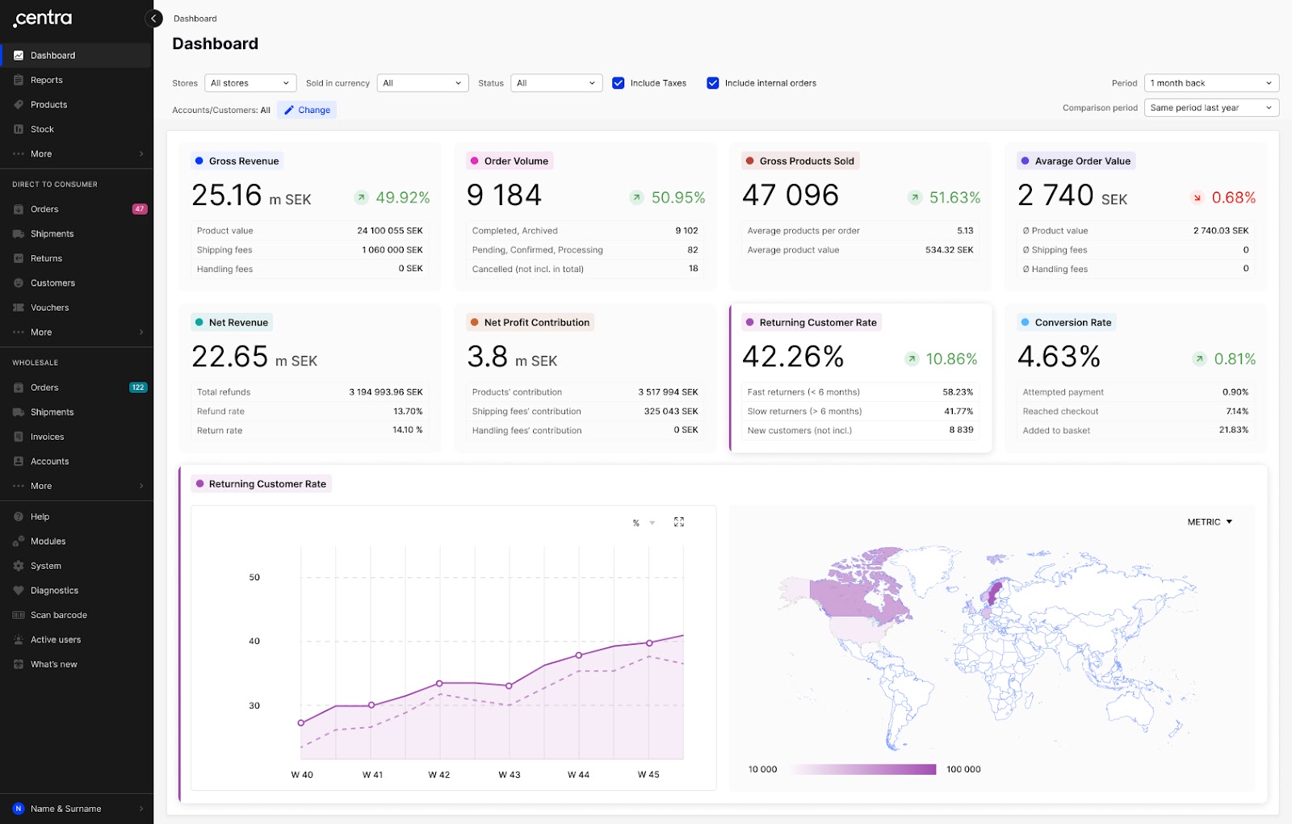Click the Direct to Consumer Returns icon

[x=19, y=258]
